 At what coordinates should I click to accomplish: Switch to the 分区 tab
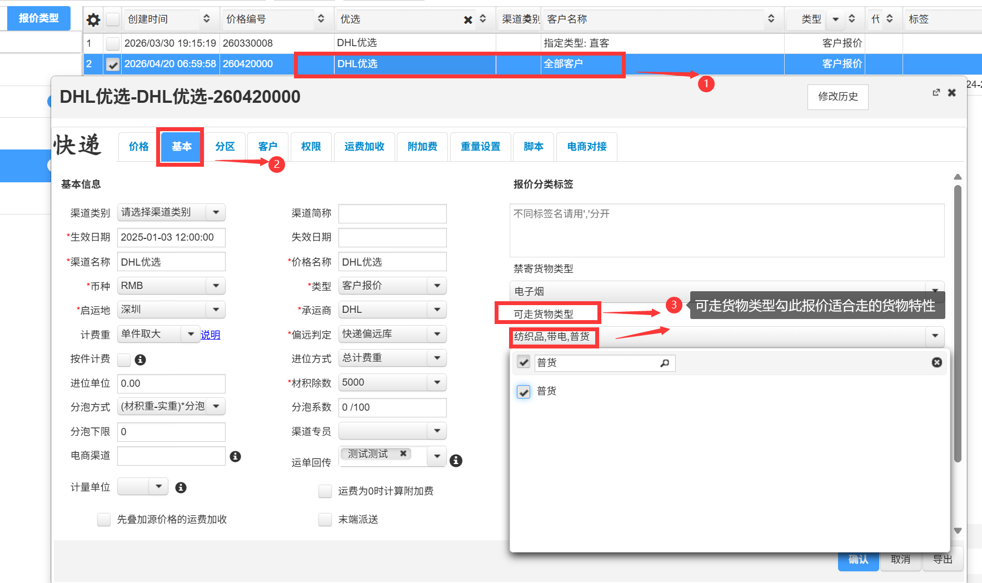(225, 147)
